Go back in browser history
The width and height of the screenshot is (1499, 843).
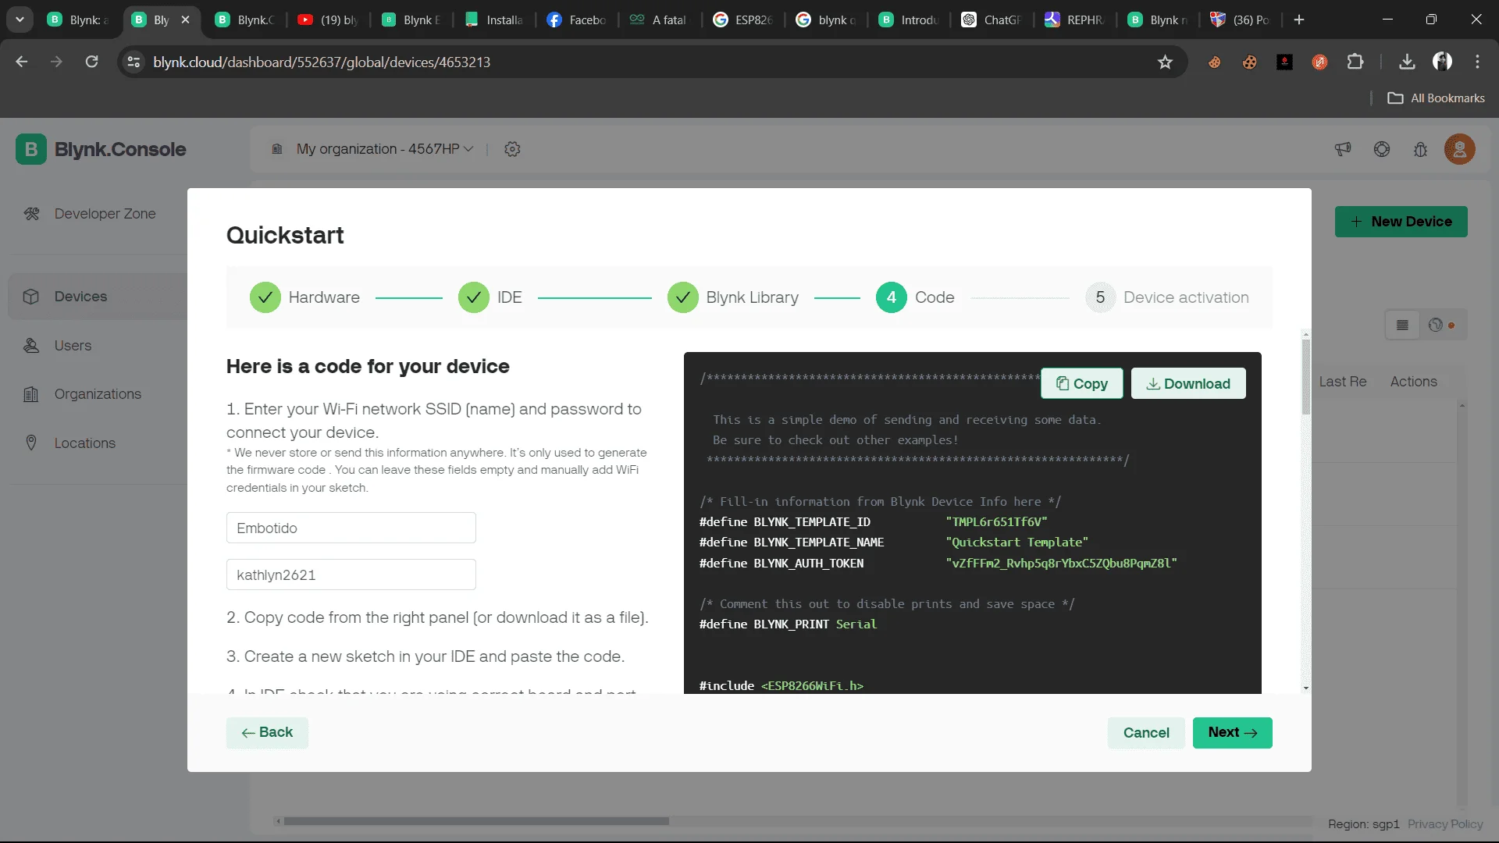(x=22, y=62)
